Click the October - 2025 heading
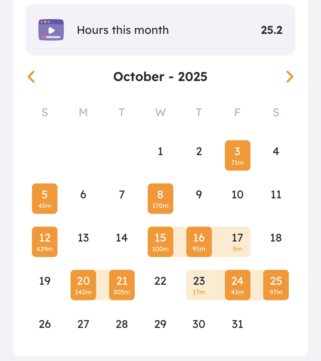This screenshot has width=321, height=361. point(160,77)
